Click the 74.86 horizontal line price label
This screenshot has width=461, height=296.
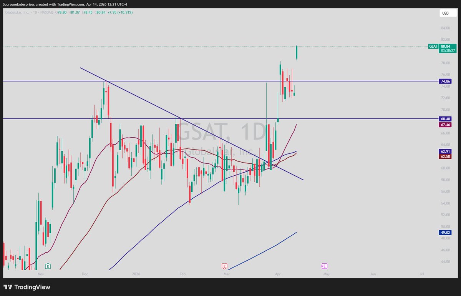(x=446, y=81)
